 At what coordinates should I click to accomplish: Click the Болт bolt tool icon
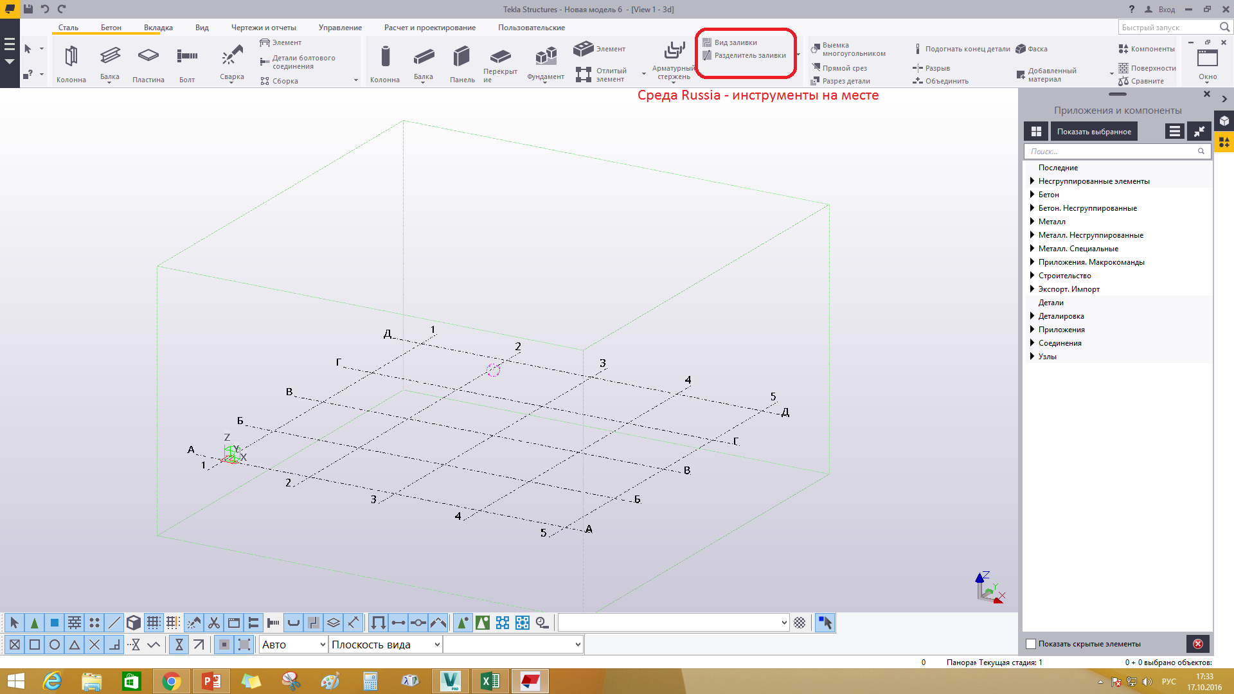coord(187,57)
